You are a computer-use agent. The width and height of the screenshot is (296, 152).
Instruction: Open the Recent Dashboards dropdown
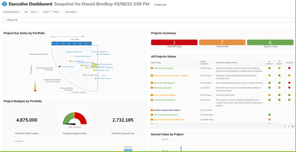click(12, 12)
